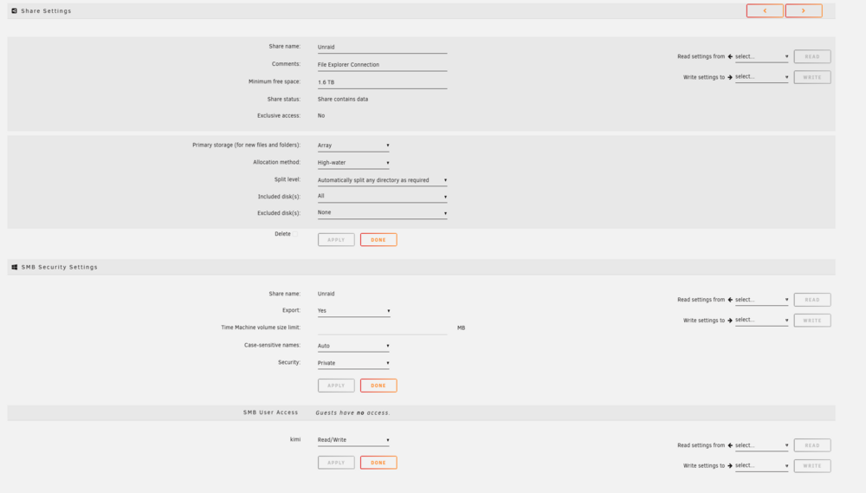
Task: Open the Primary storage dropdown
Action: coord(353,146)
